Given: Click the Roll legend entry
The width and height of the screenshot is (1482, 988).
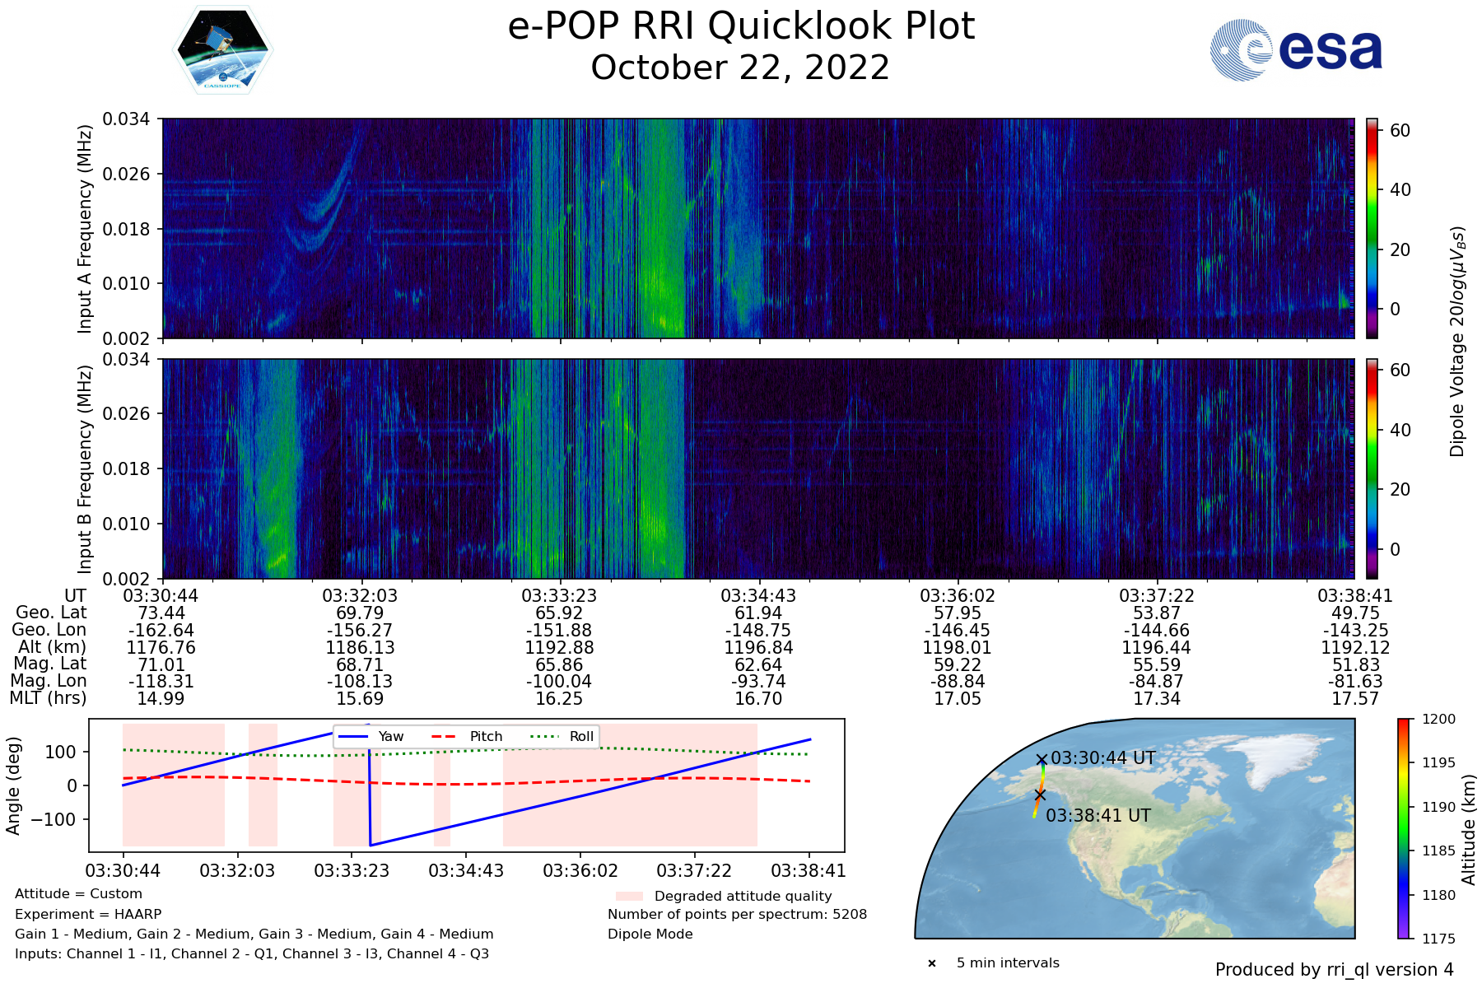Looking at the screenshot, I should coord(562,736).
